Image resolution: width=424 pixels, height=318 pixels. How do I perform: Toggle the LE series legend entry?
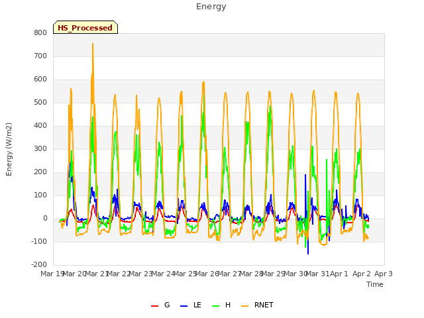click(x=191, y=305)
